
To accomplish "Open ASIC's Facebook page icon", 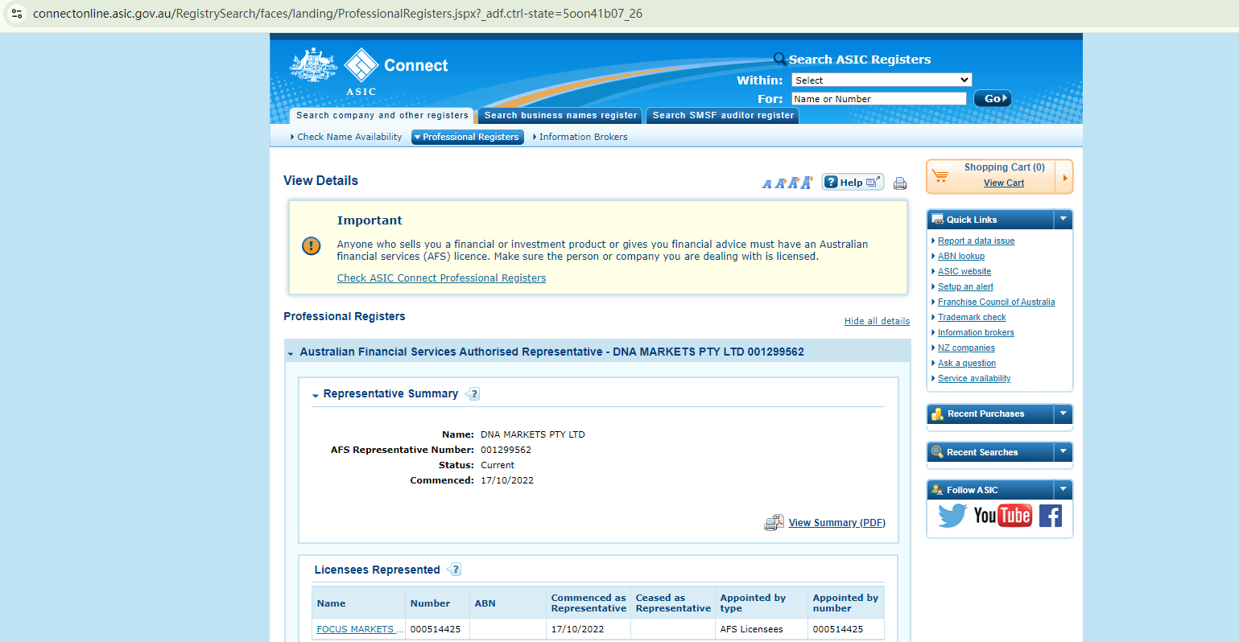I will [1051, 516].
